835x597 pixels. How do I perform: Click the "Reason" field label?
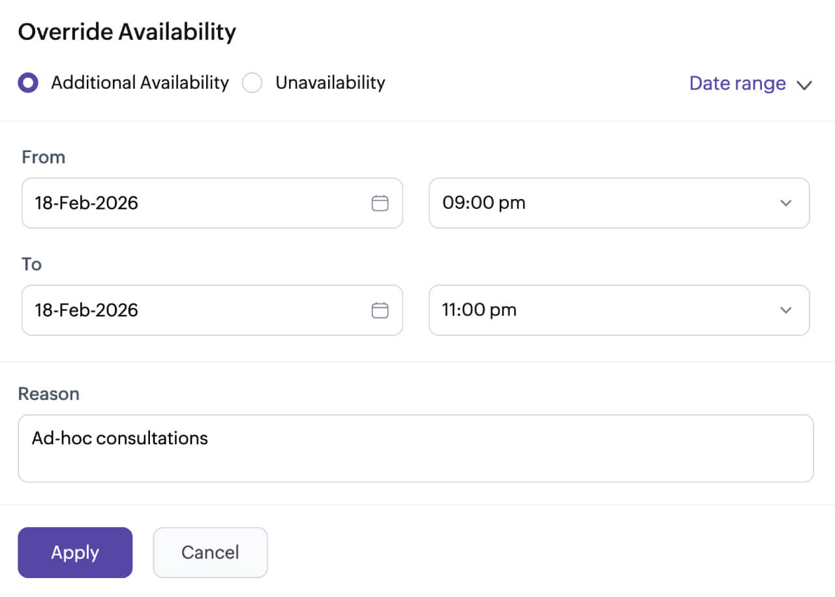49,394
